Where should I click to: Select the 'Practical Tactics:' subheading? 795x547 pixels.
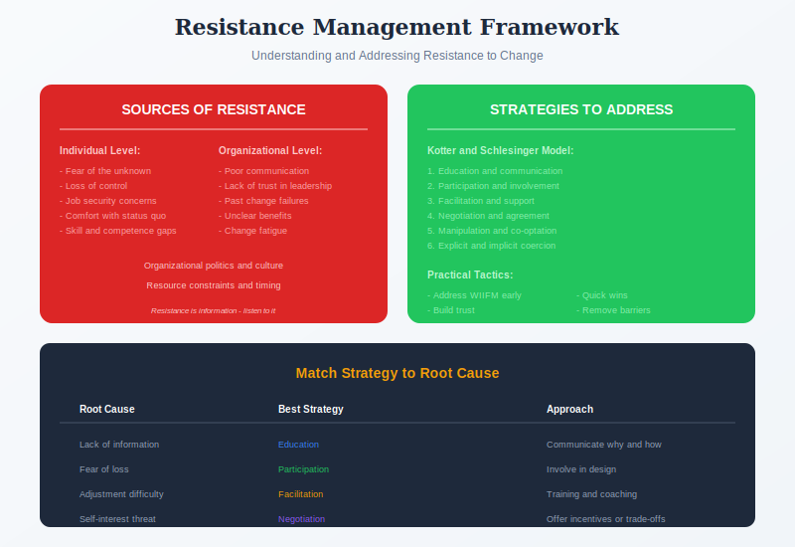click(x=470, y=274)
